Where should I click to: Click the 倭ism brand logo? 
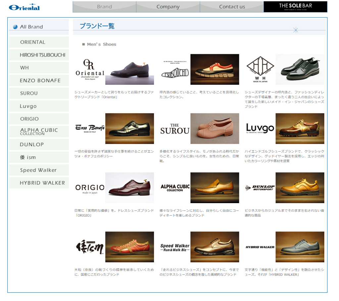click(90, 247)
